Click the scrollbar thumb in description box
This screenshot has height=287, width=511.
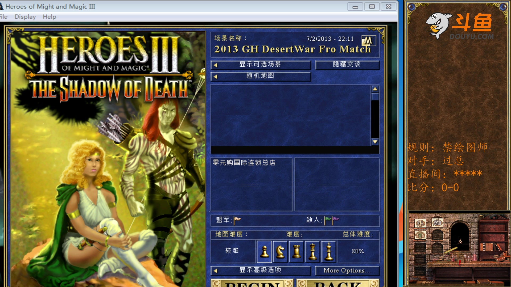pos(375,96)
